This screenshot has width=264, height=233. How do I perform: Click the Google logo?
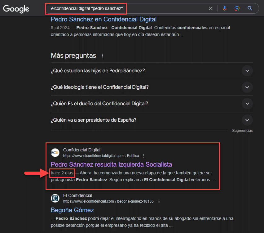coord(16,9)
